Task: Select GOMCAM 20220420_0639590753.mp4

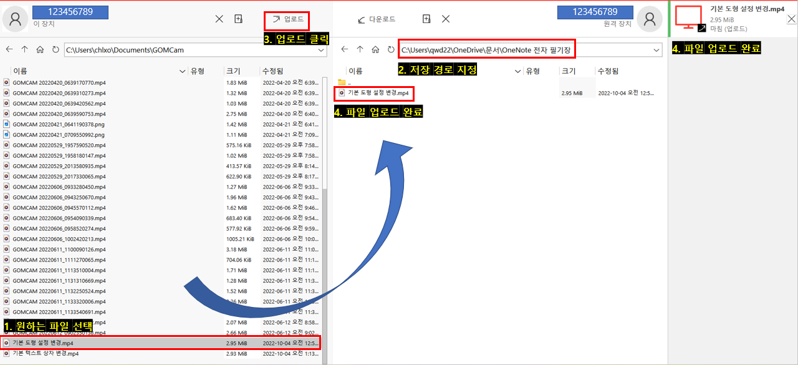Action: pyautogui.click(x=59, y=114)
